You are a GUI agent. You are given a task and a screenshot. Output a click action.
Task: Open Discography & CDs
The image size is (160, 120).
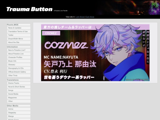[x=19, y=68]
